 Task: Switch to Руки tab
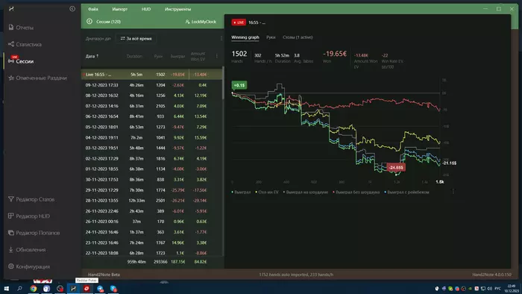271,37
